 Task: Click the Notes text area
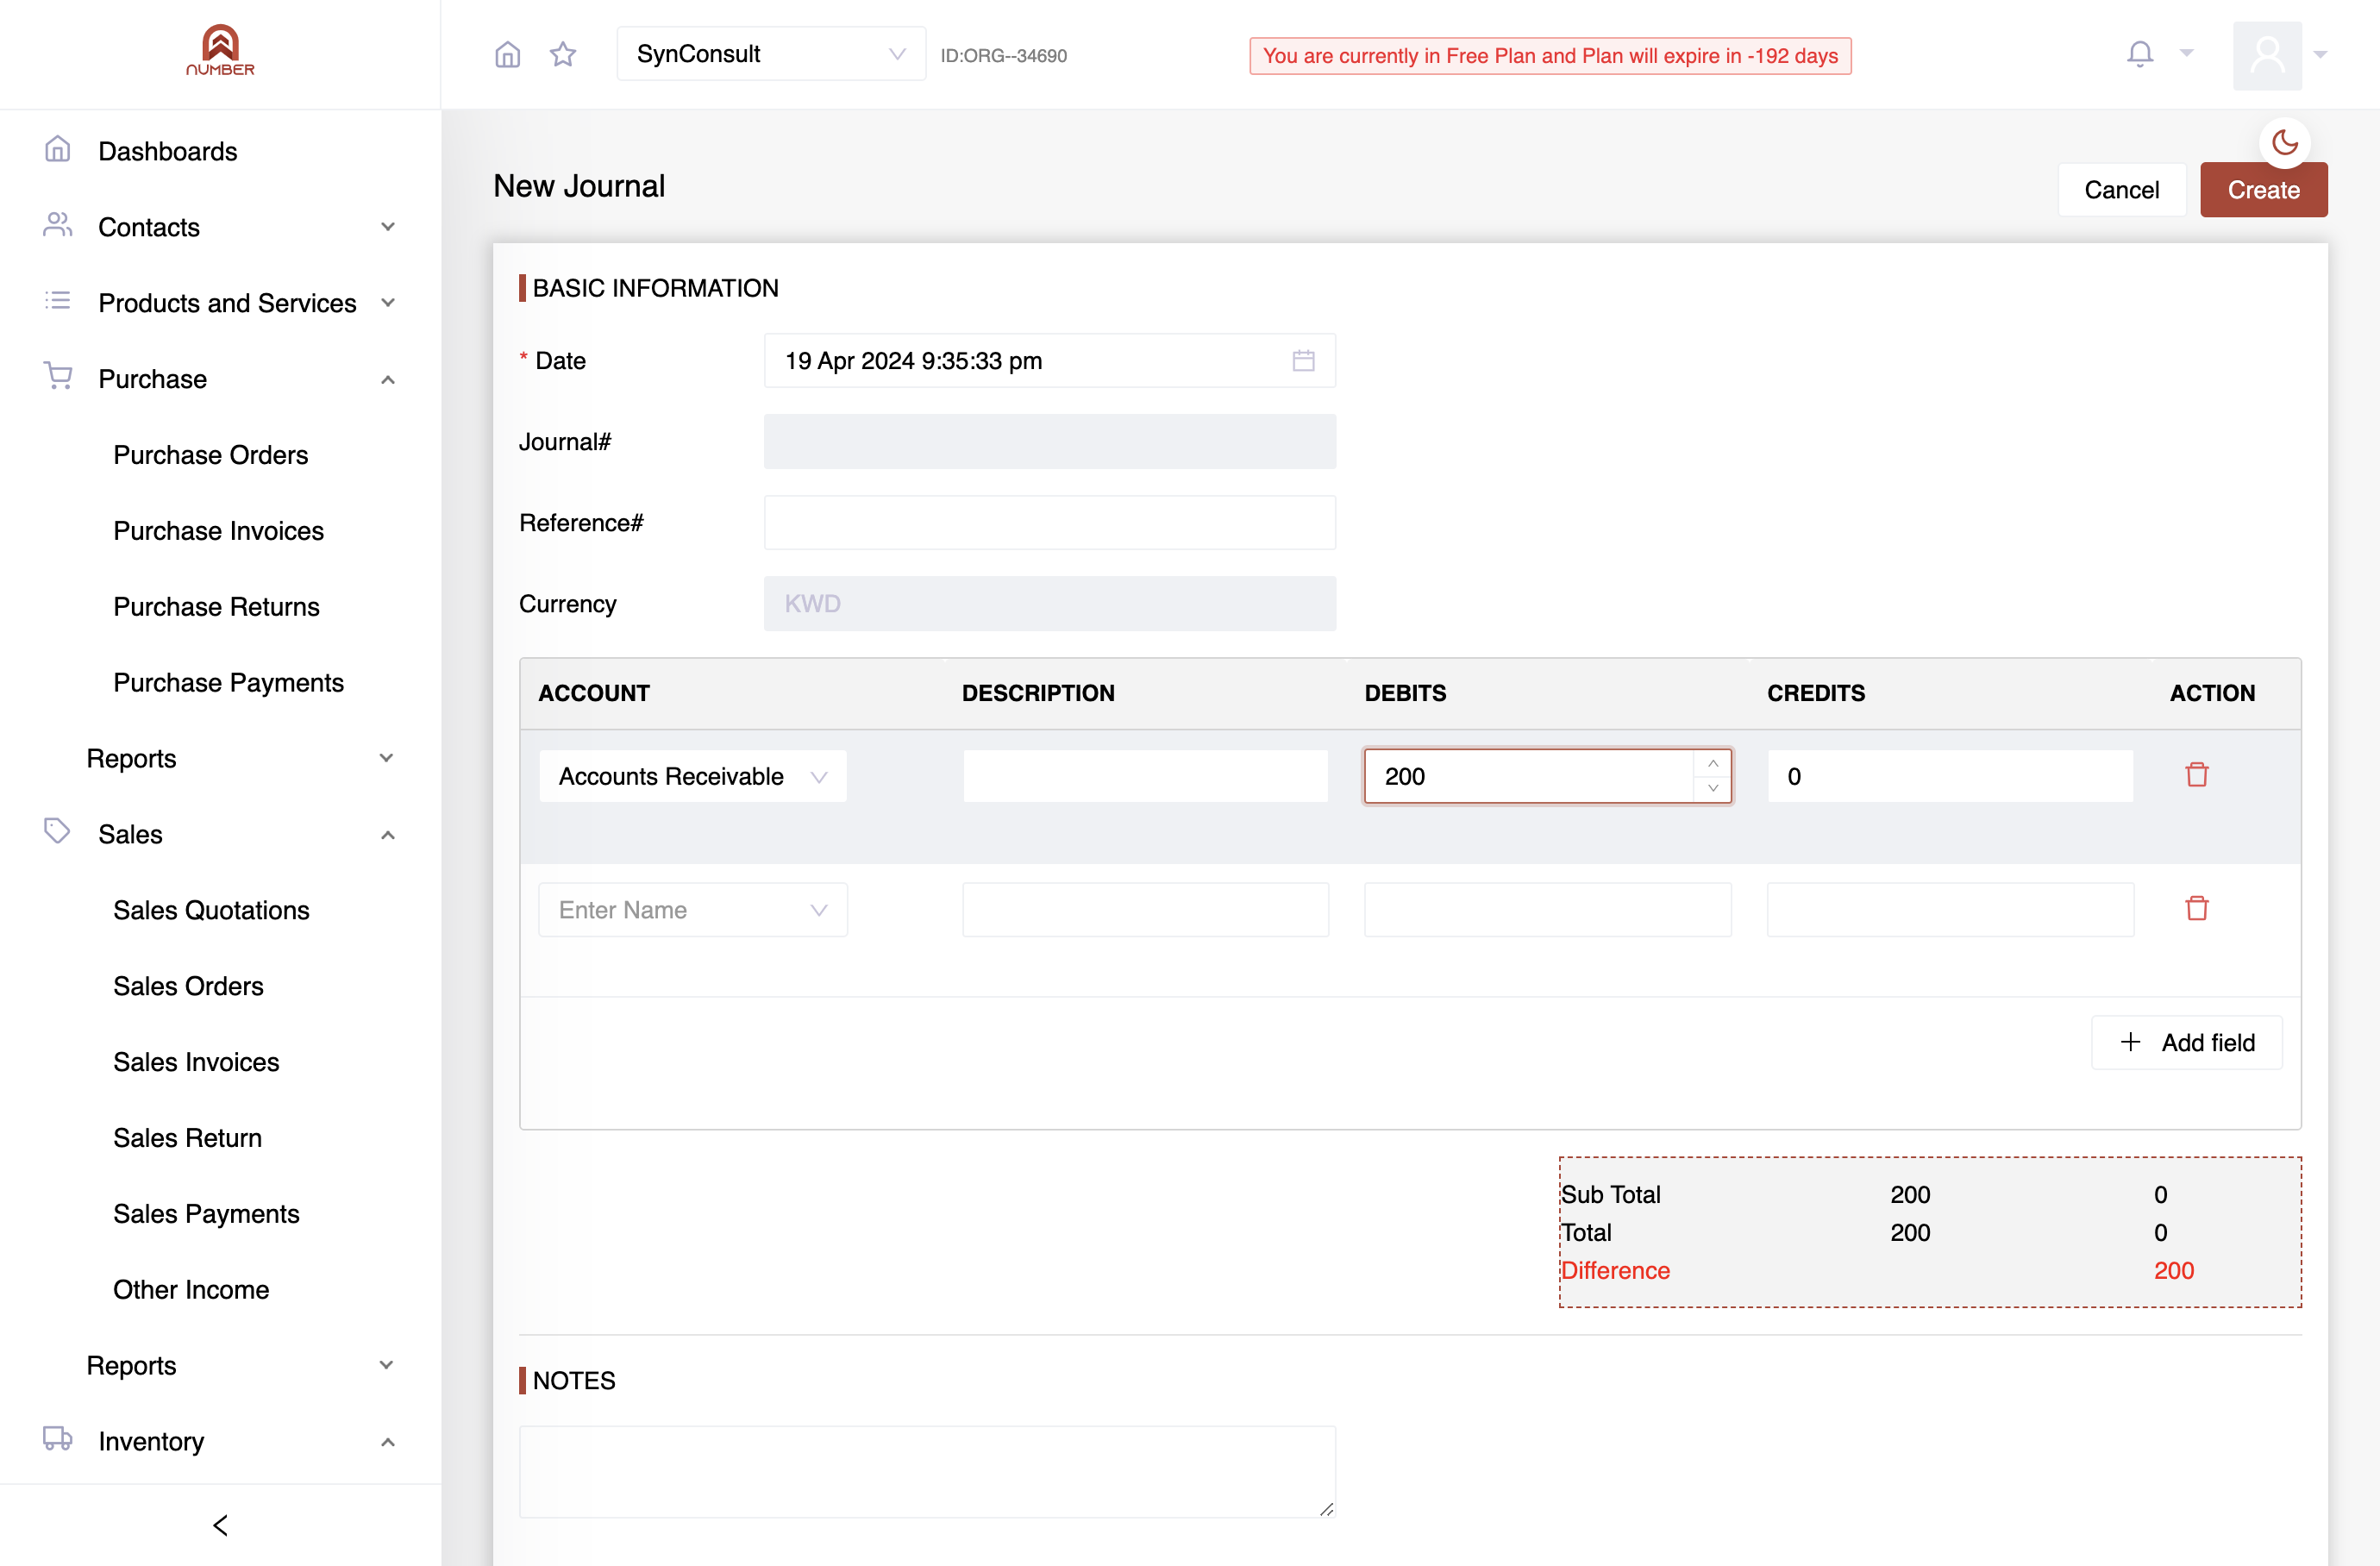927,1472
